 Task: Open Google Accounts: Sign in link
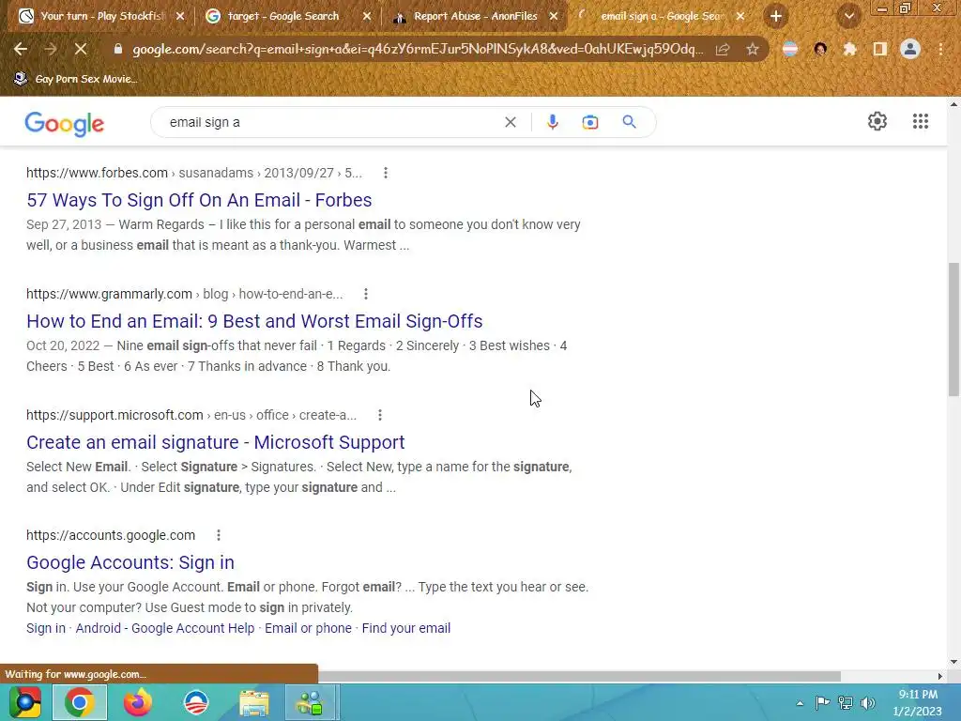click(130, 562)
